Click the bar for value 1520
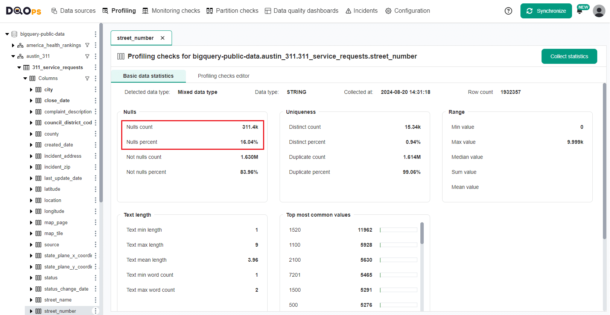 click(399, 230)
